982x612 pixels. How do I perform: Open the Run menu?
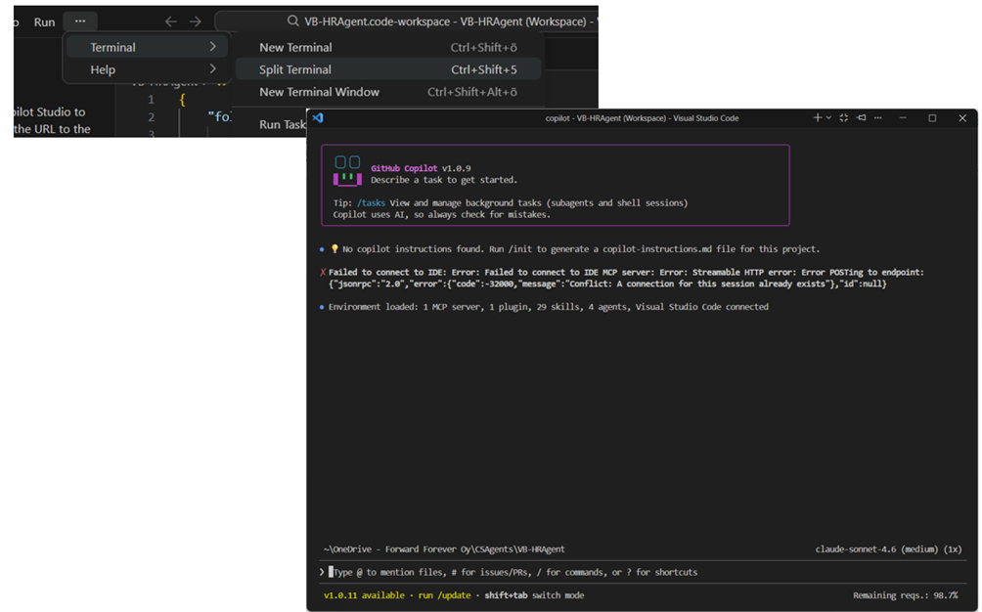[x=44, y=22]
